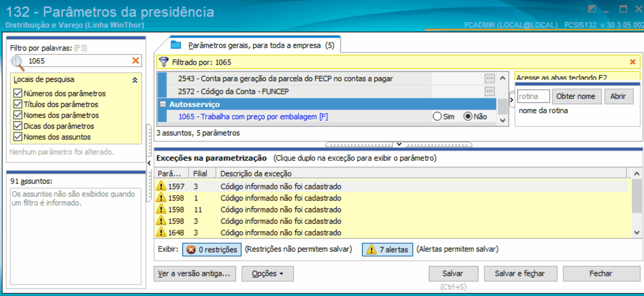
Task: Click the 'Abrir' button
Action: click(x=618, y=96)
